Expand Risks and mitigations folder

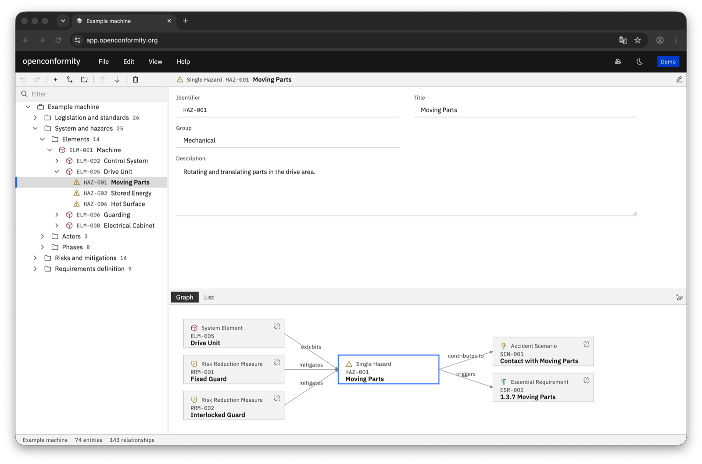point(36,258)
